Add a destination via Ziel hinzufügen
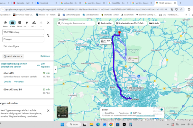 pos(11,46)
